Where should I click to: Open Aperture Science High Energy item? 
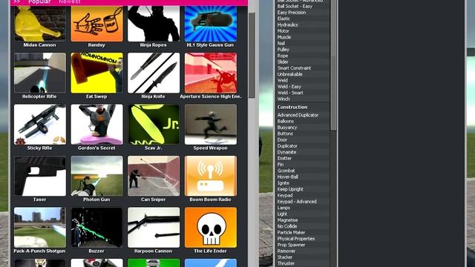click(211, 73)
